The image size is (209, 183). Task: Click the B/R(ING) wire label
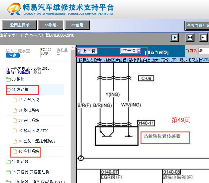point(102,105)
